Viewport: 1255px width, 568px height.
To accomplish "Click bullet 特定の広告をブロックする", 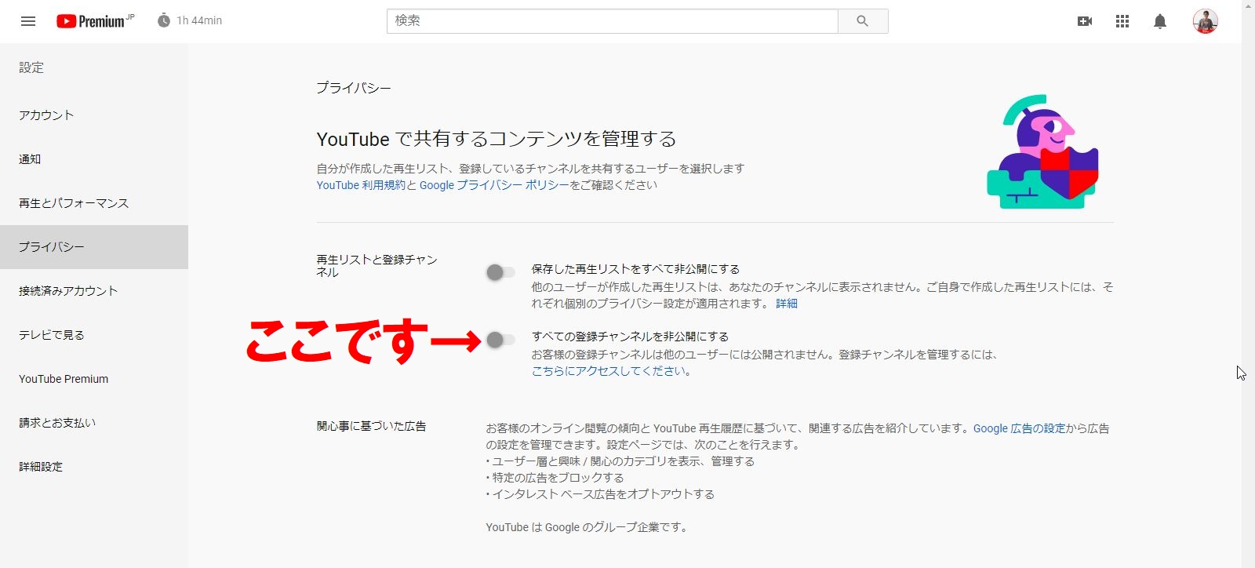I will [x=555, y=478].
